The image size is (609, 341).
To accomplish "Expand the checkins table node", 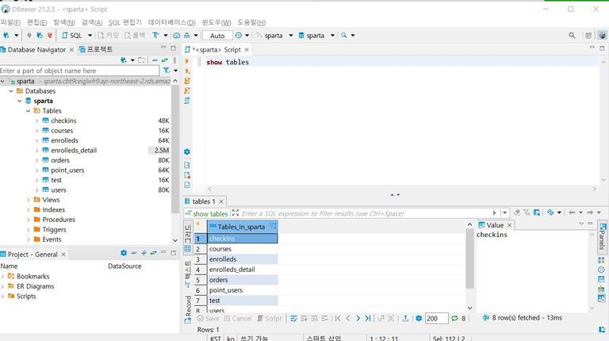I will pos(37,121).
